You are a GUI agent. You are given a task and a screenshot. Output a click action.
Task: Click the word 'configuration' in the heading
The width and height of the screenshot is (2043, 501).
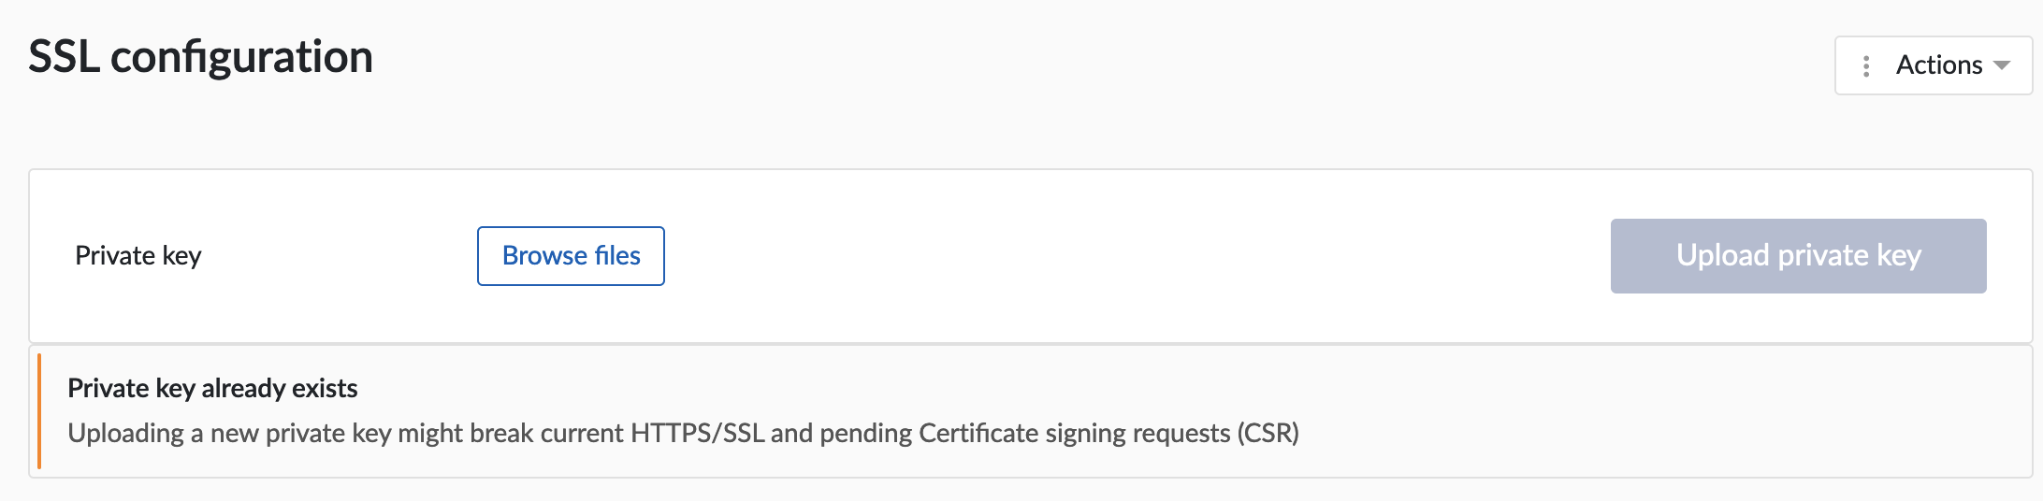tap(241, 57)
